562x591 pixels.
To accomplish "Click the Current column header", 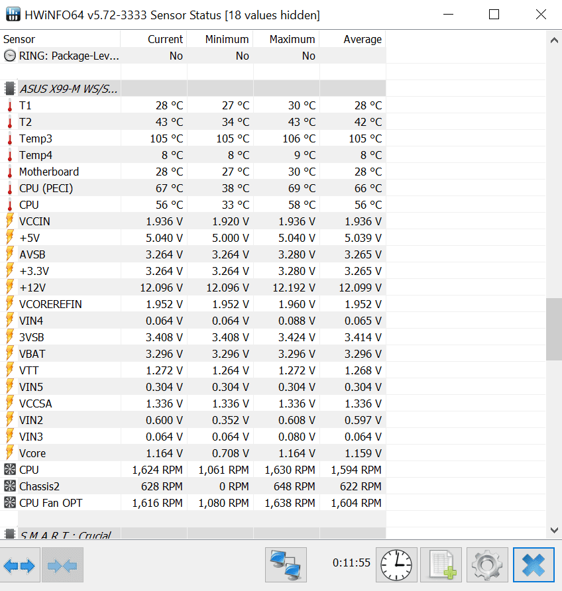I will [154, 39].
